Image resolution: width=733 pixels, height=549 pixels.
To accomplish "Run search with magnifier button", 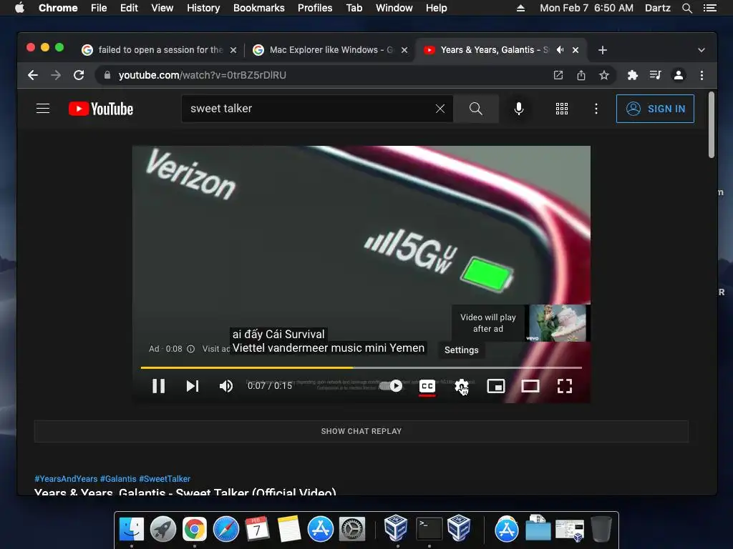I will coord(476,109).
